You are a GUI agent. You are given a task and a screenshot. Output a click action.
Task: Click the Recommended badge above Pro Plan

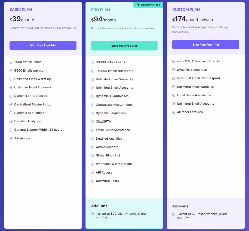click(148, 5)
